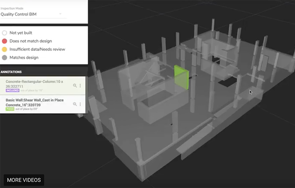Toggle the Not yet built legend circle
This screenshot has height=188, width=295.
[4, 33]
